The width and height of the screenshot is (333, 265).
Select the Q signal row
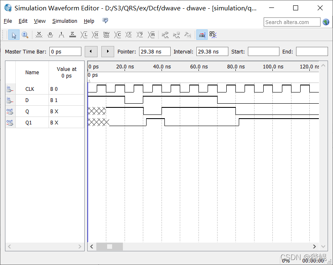point(45,112)
